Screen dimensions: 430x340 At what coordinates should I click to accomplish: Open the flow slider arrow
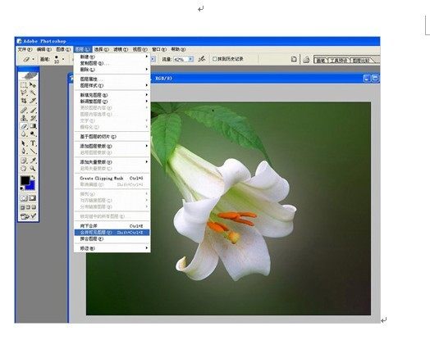coord(191,59)
